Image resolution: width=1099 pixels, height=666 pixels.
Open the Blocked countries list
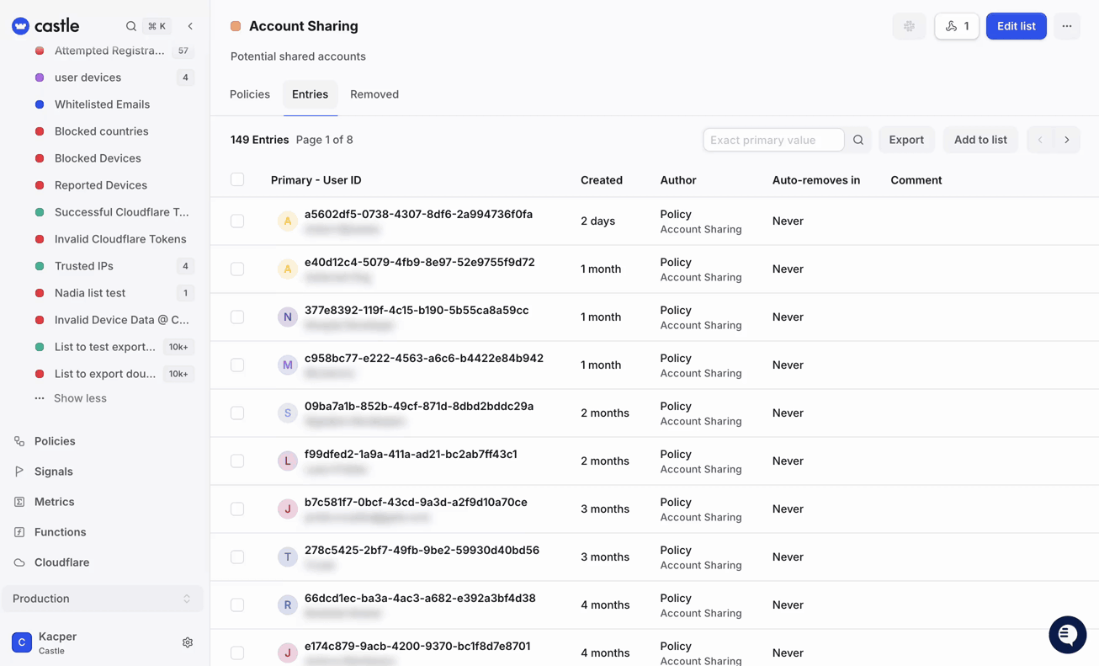point(101,131)
